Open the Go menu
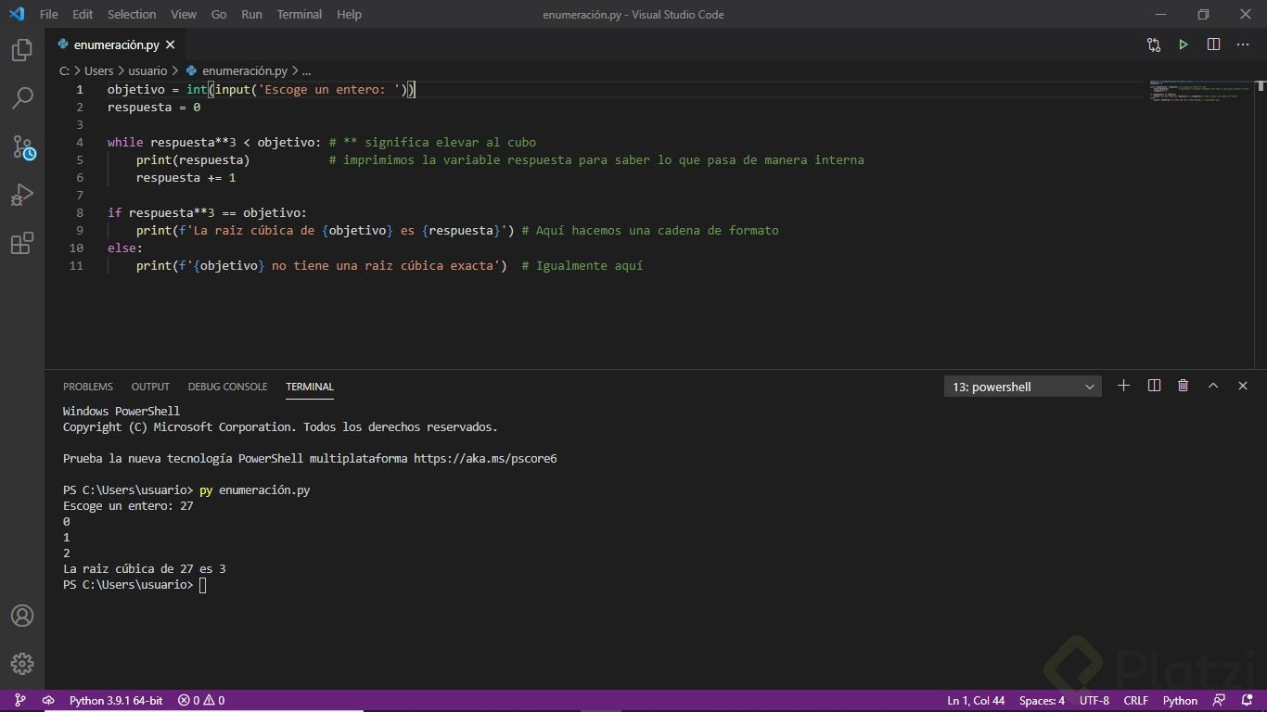 pos(219,14)
